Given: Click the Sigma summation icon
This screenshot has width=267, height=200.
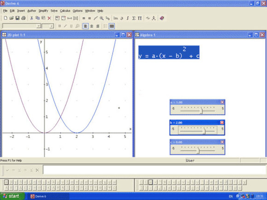Looking at the screenshot, I should [134, 18].
